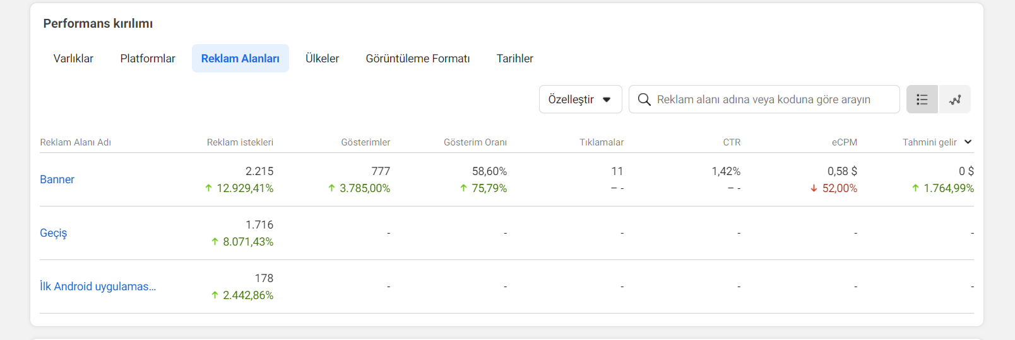Open the Özelleştir dropdown
The width and height of the screenshot is (1015, 340).
tap(581, 99)
